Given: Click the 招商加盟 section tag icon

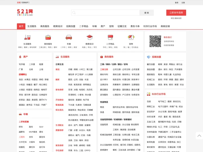Looking at the screenshot, I should [149, 57].
